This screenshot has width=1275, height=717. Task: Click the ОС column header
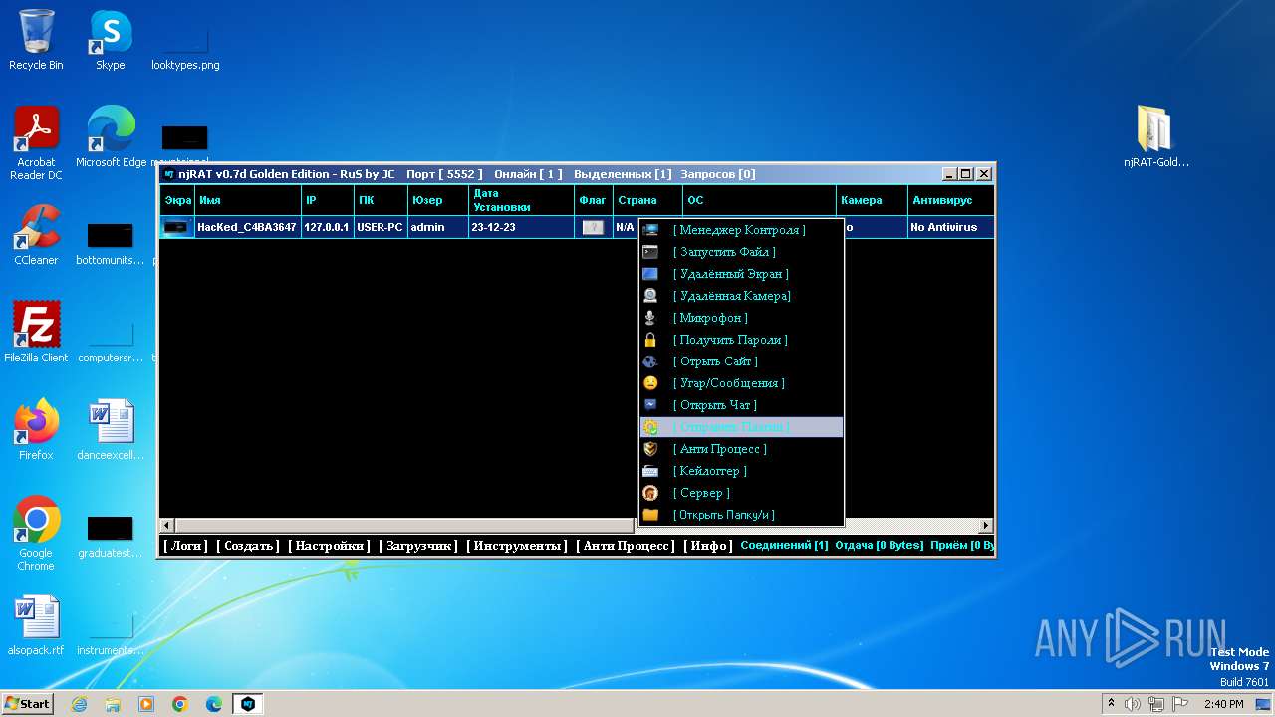point(760,200)
